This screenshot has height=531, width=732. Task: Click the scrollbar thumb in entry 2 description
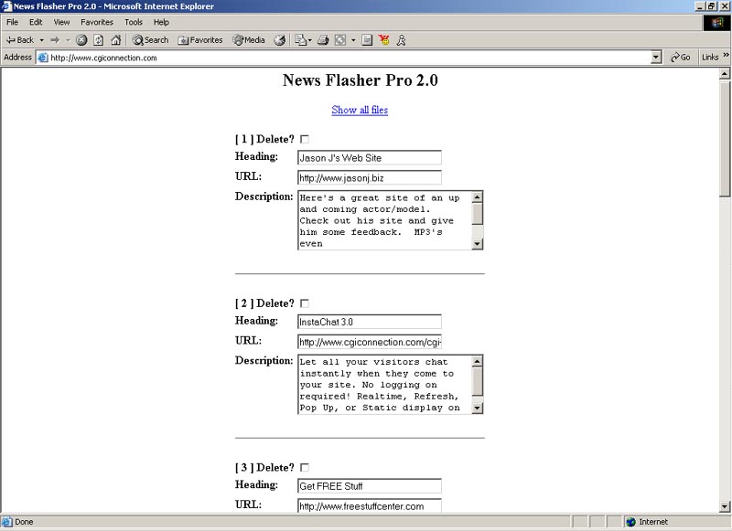point(477,381)
